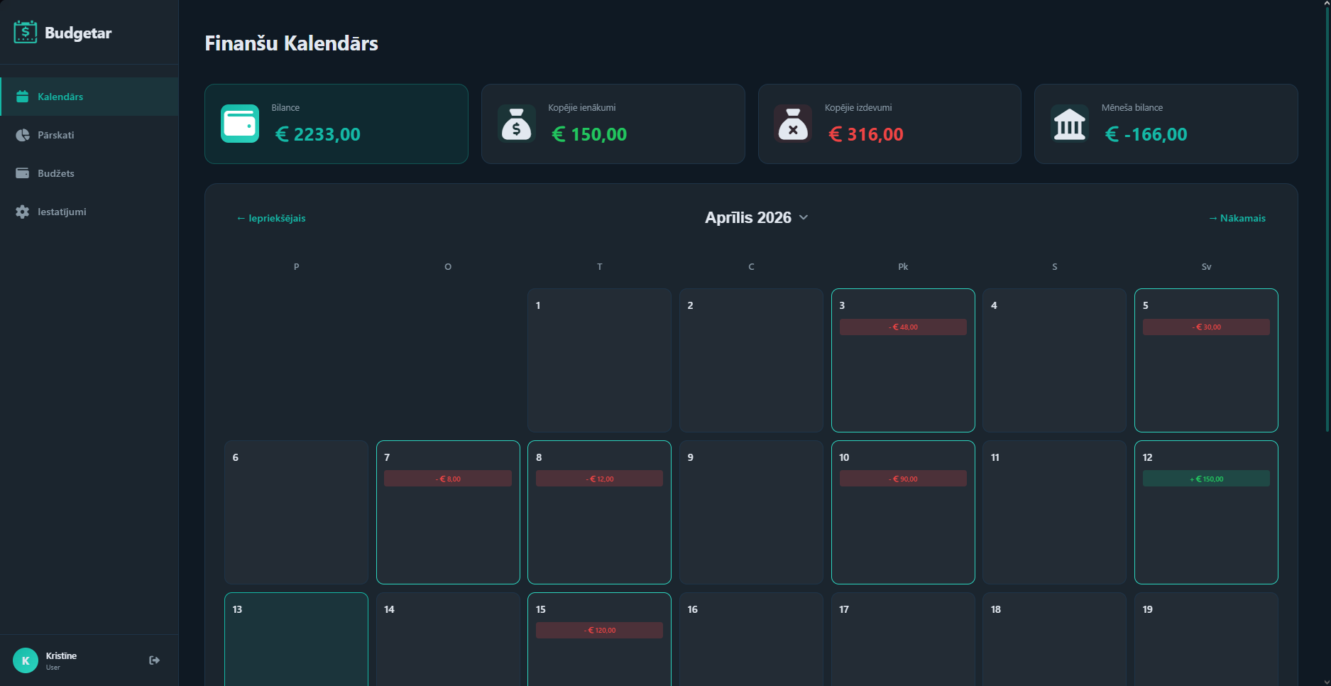
Task: Select calendar day 6
Action: [296, 512]
